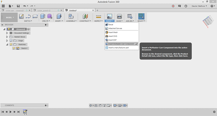Collapse the Browser panel with arrows
Viewport: 217px width, 116px height.
click(x=2, y=25)
